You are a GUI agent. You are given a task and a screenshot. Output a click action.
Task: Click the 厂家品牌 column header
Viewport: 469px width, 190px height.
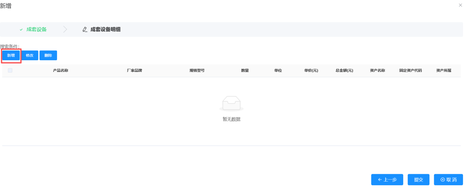[134, 71]
